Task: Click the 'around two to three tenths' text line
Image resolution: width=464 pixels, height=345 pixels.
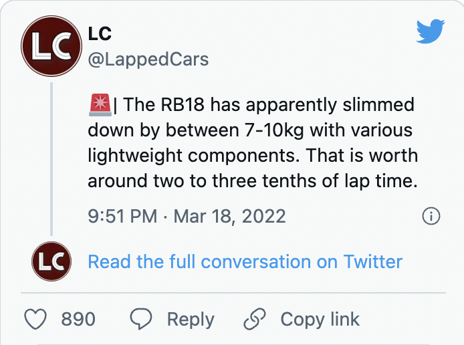Action: 253,181
